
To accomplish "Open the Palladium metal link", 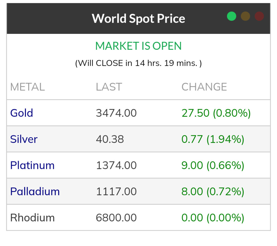I will 35,191.
